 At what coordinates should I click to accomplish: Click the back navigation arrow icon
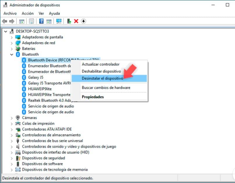point(4,21)
